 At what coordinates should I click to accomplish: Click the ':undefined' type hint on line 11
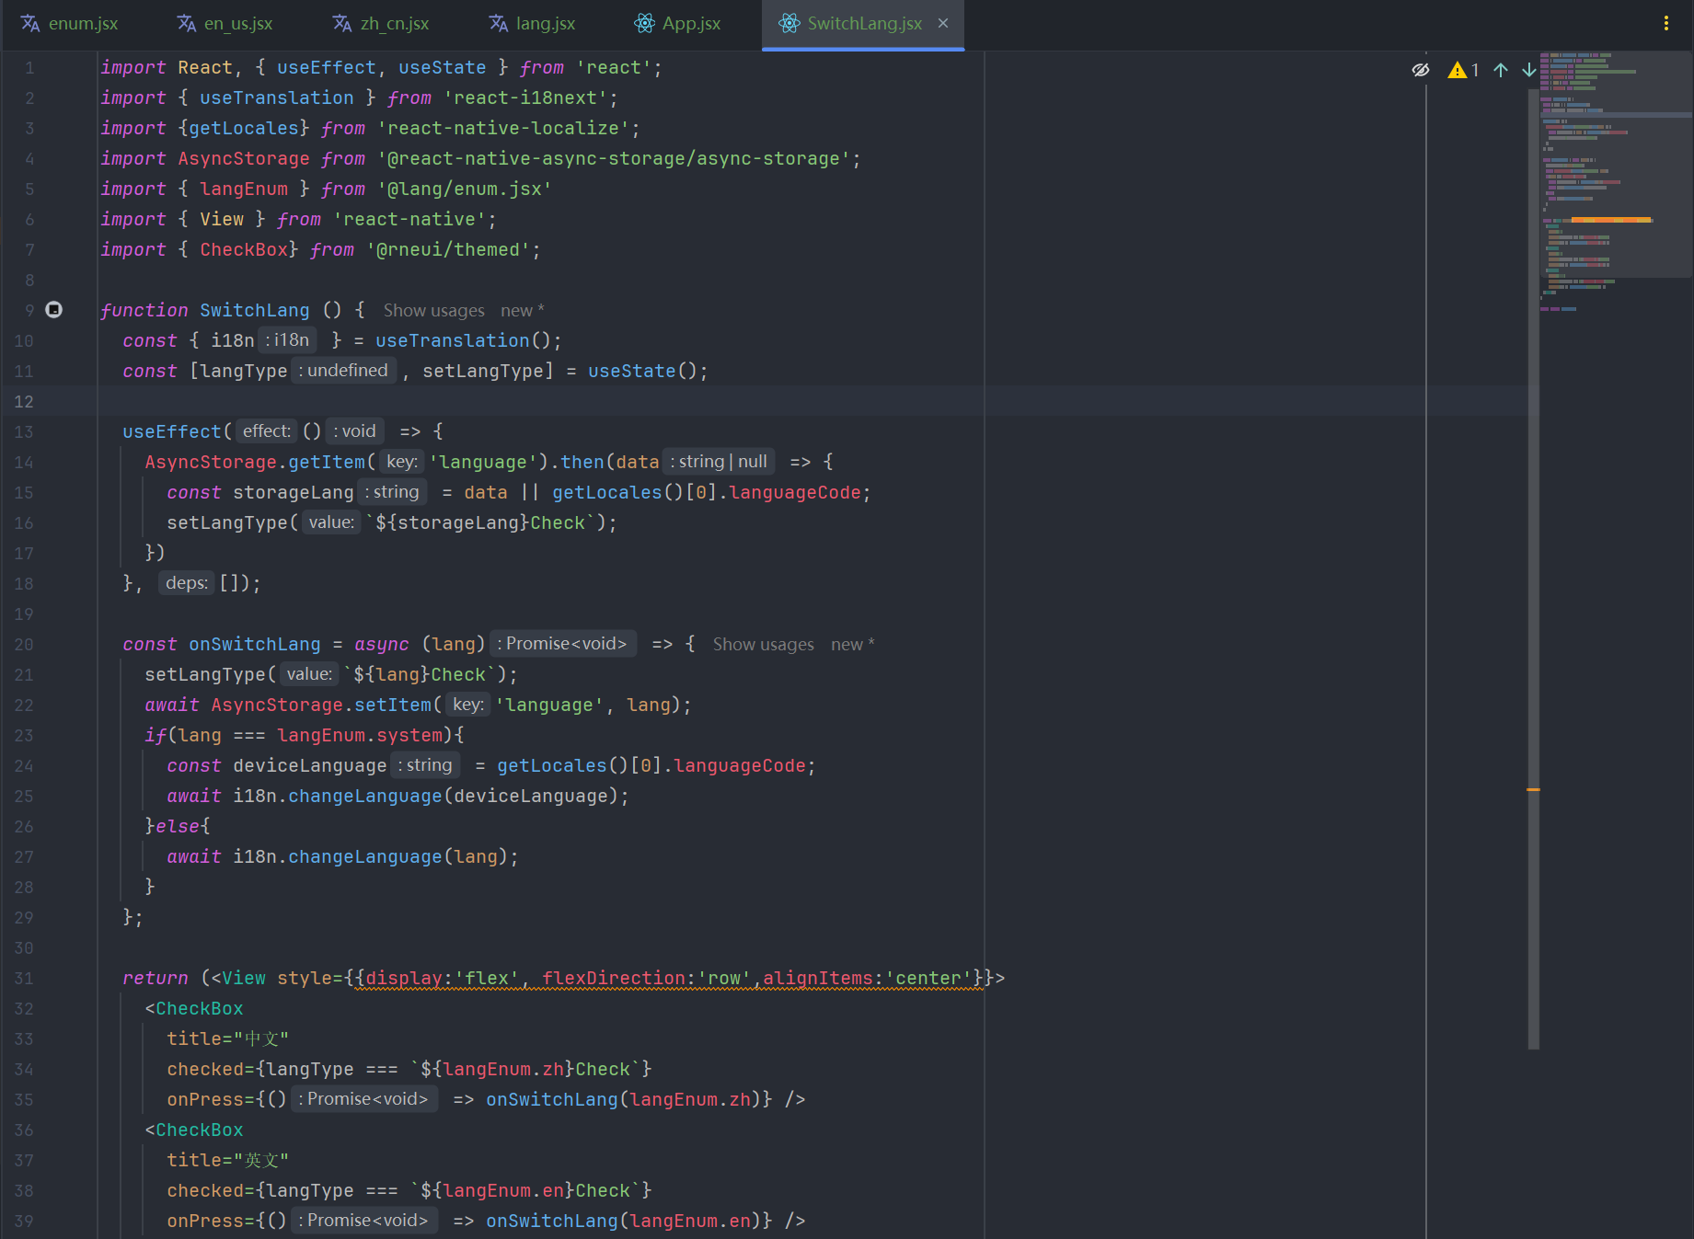point(344,371)
